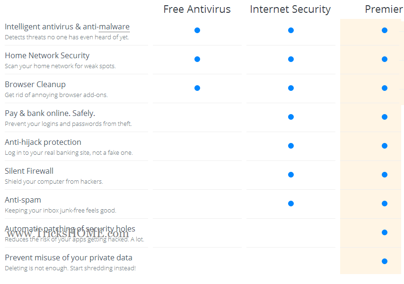This screenshot has height=284, width=404.
Task: Click Internet Security dot for Silent Firewall
Action: (291, 175)
